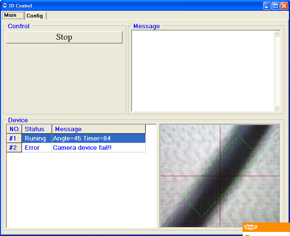
Task: Close the ID Control window
Action: tap(284, 6)
